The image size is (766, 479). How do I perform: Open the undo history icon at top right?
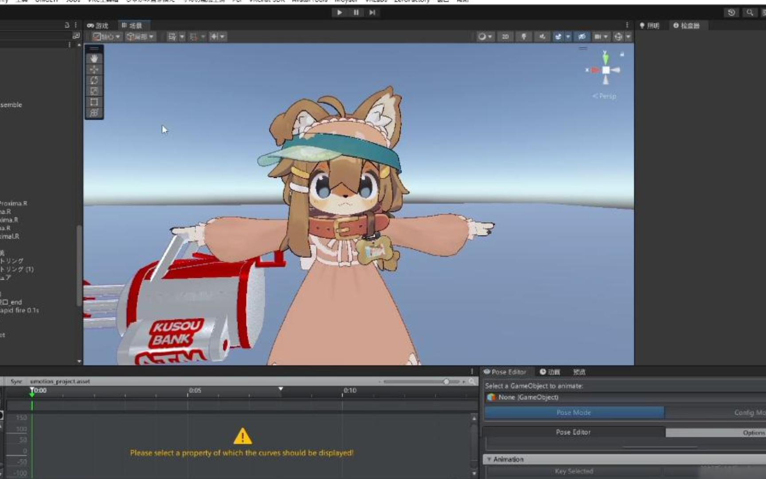[x=731, y=12]
